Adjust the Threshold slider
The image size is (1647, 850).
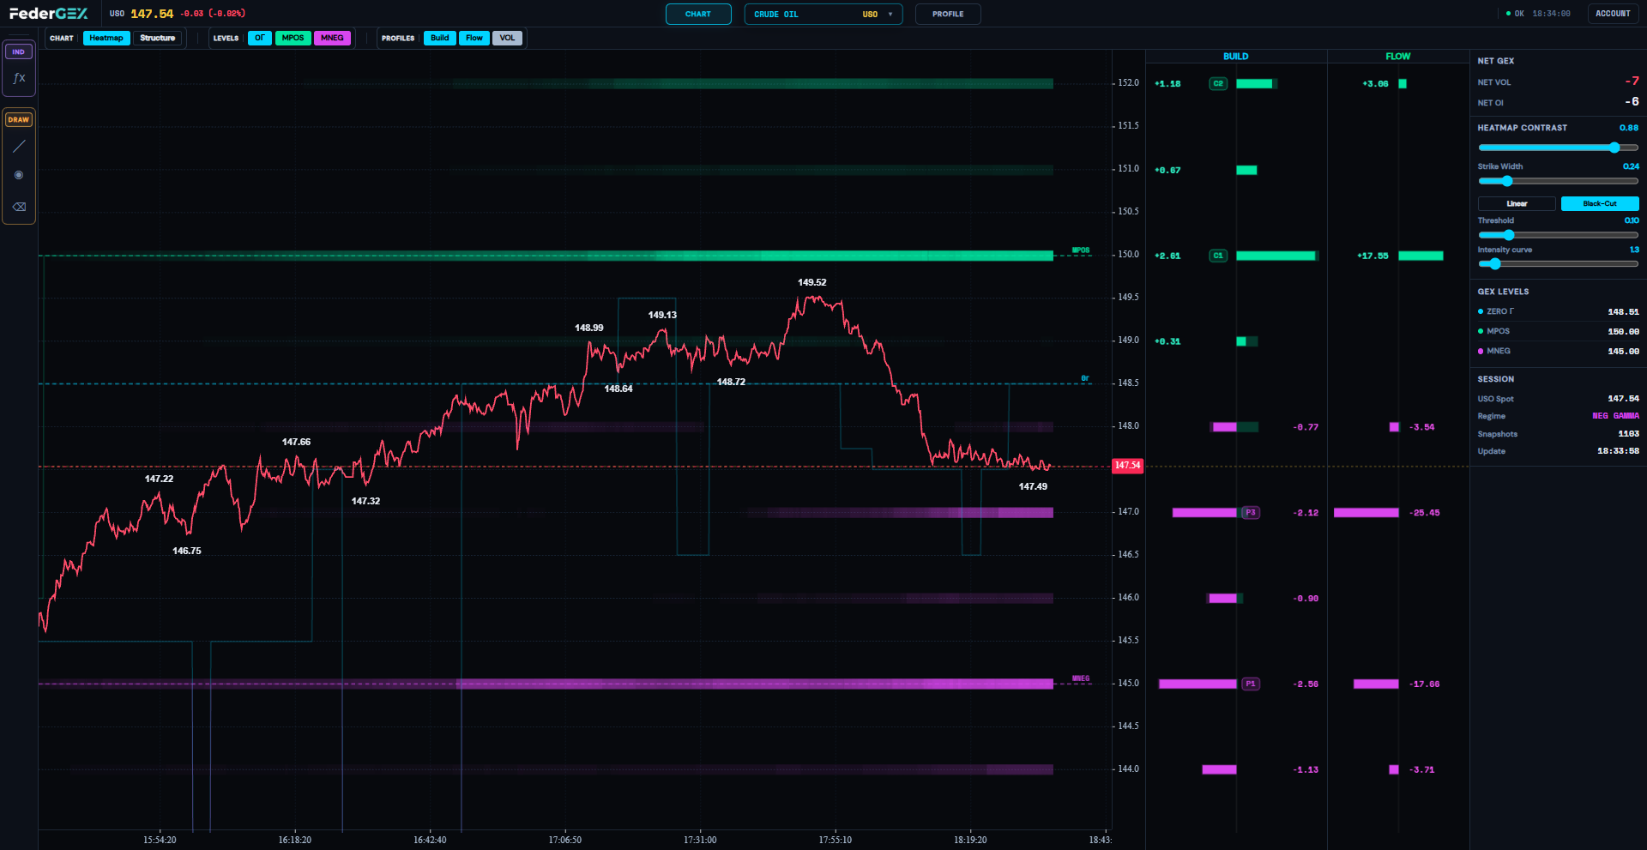click(x=1558, y=235)
